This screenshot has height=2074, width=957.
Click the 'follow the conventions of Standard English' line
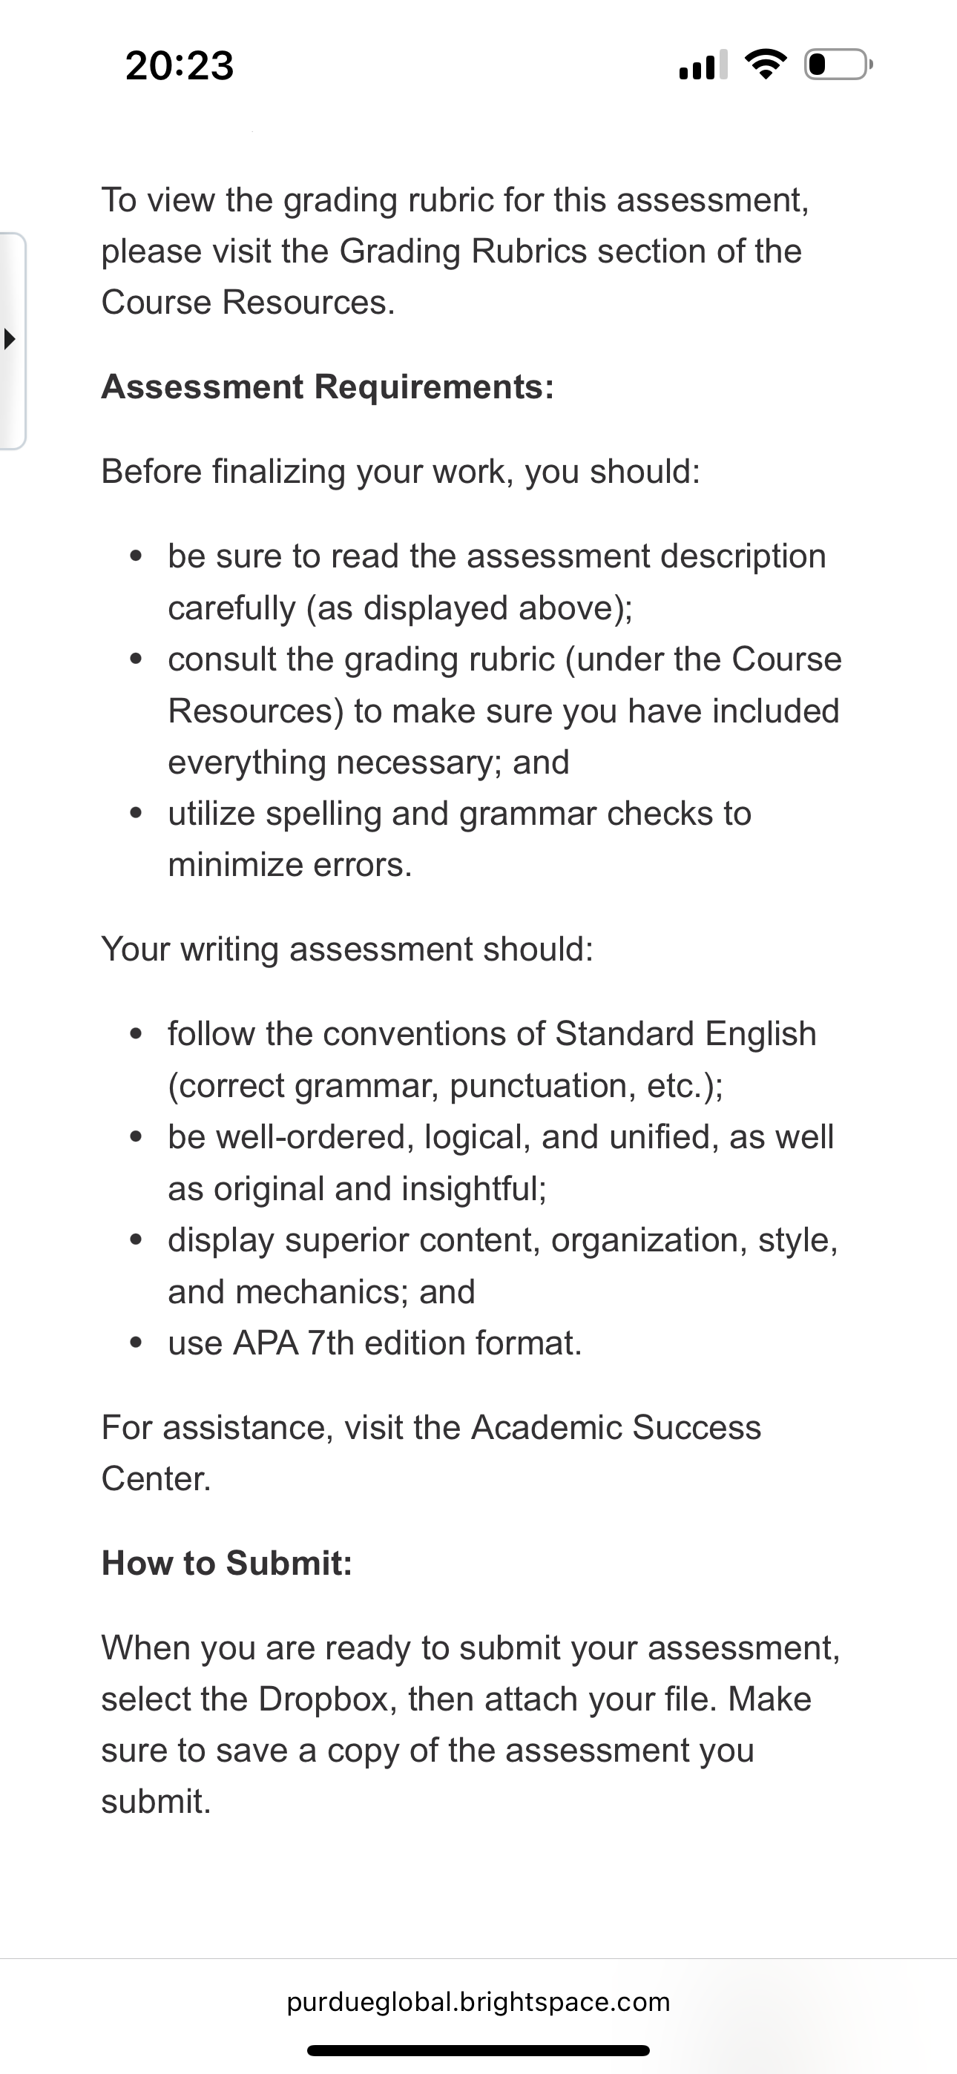point(492,1034)
